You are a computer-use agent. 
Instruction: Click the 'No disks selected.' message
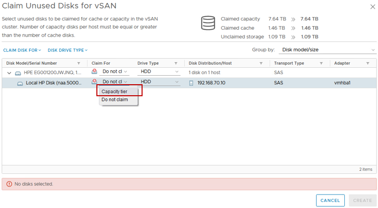point(34,184)
